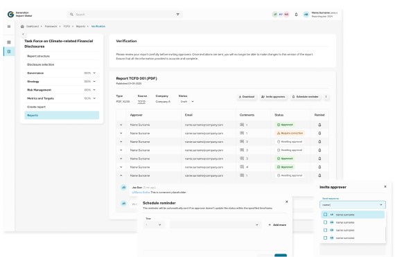Viewport: 395px width, 257px height.
Task: Click the Email column header
Action: 188,115
